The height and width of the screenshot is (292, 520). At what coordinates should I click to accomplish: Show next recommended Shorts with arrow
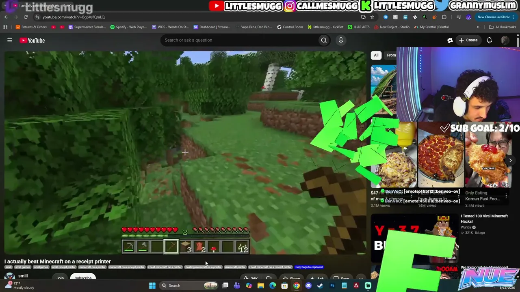click(x=510, y=160)
